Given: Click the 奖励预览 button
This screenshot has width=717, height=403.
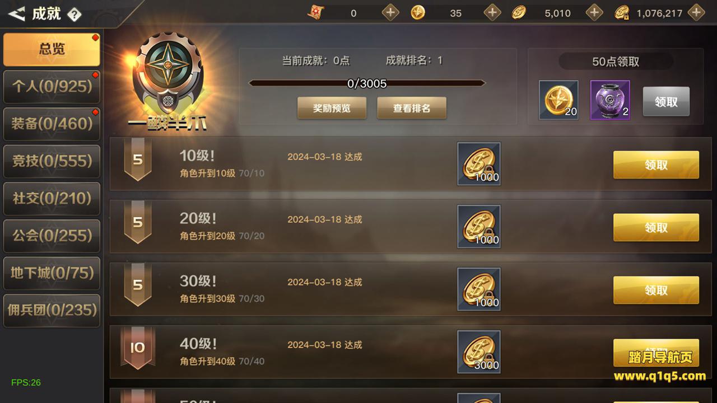Looking at the screenshot, I should click(x=332, y=108).
